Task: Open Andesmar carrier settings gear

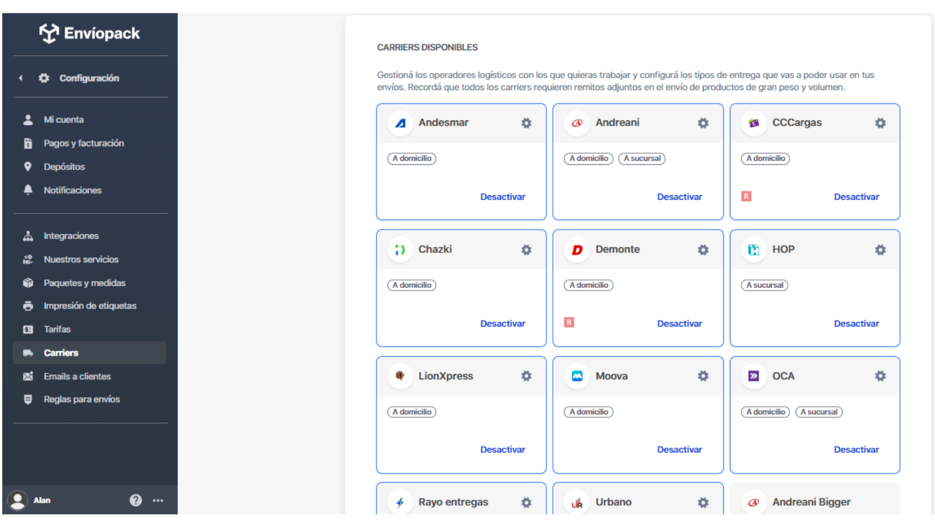Action: pos(527,123)
